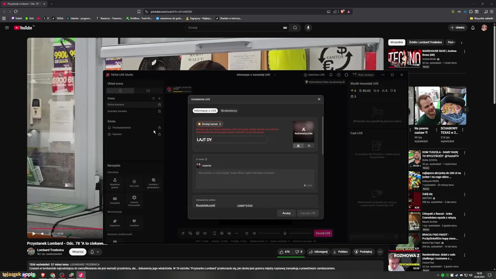Select the Wszystkie filter chip

click(397, 42)
